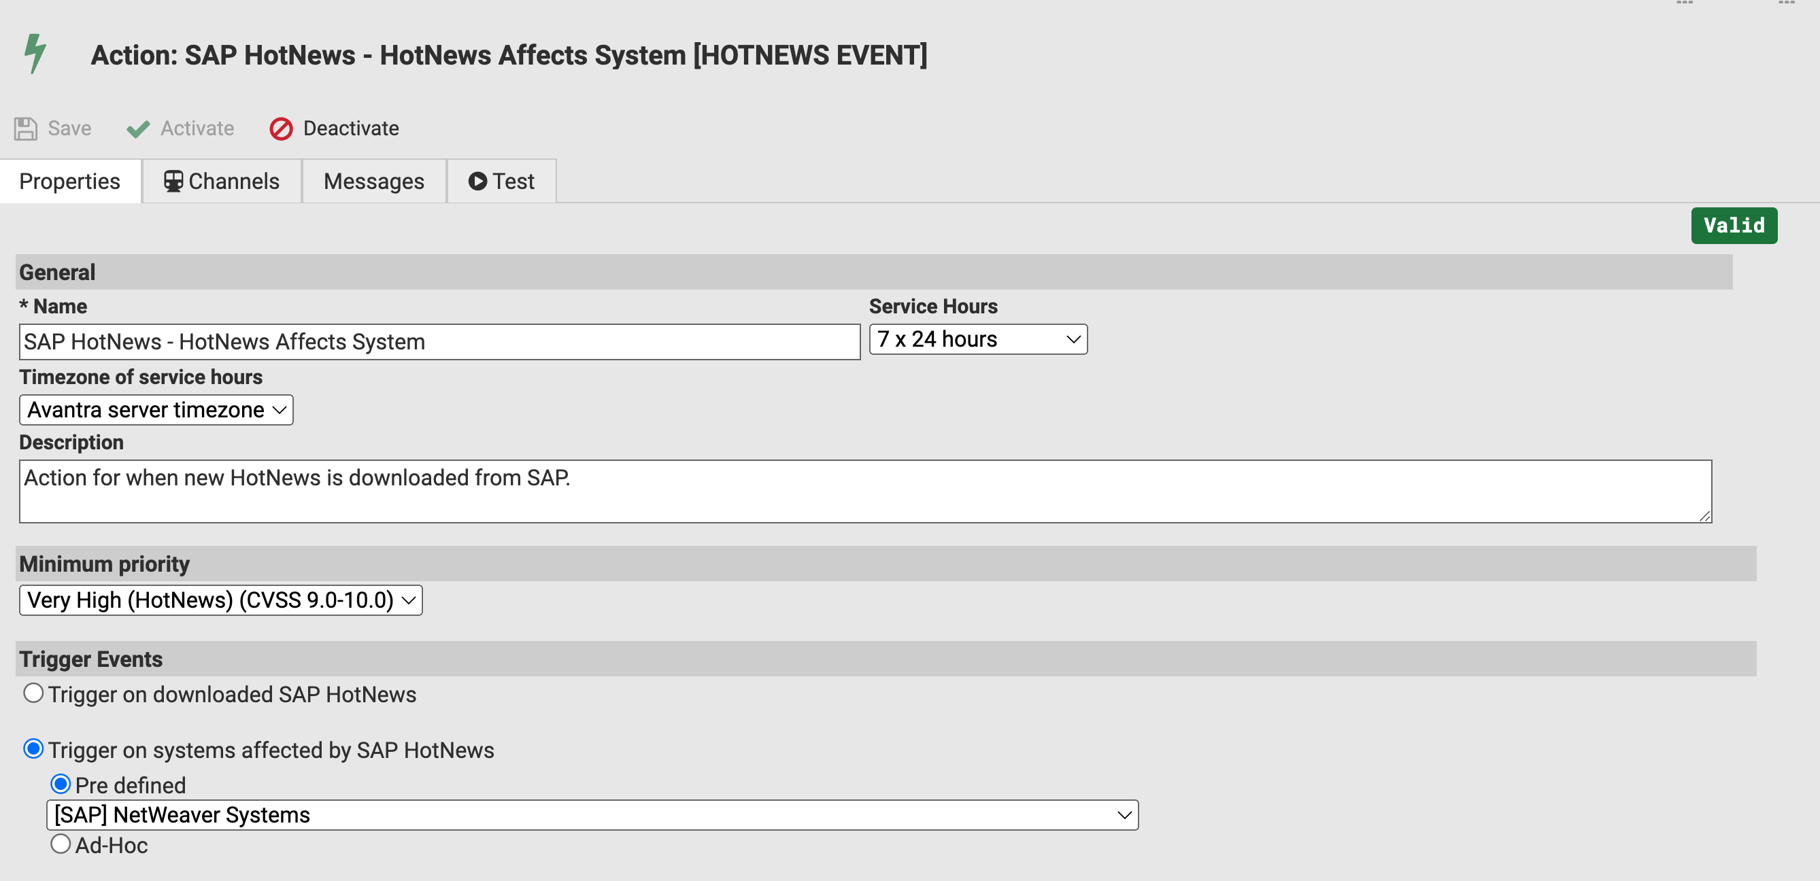Select the Pre defined radio button
Screen dimensions: 1820x881
coord(61,783)
